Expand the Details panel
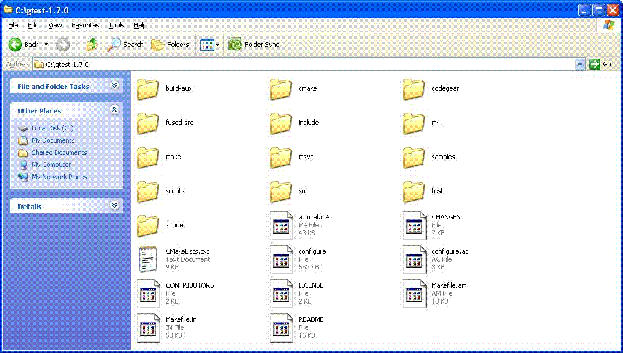623x353 pixels. (115, 205)
